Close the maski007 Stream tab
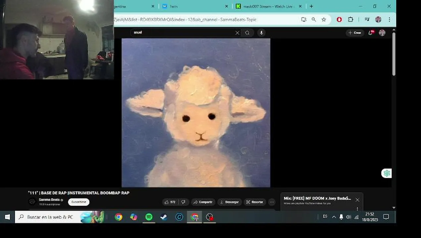Screen dimensions: 421x238 coord(301,6)
